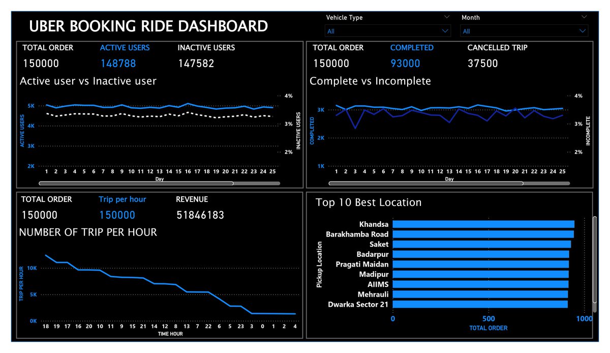Click hour 18 on the trip chart axis

coord(46,327)
